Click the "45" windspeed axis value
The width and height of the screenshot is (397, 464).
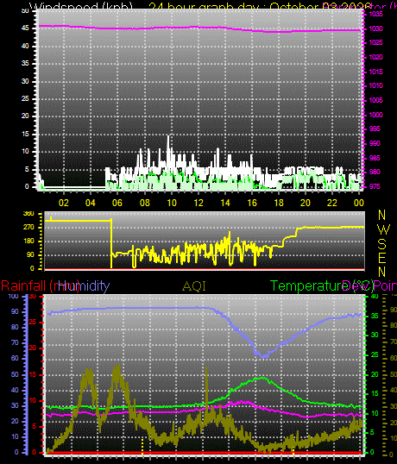pyautogui.click(x=26, y=28)
